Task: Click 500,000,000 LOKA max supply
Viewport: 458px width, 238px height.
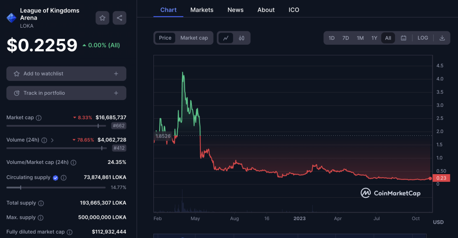Action: pos(102,217)
